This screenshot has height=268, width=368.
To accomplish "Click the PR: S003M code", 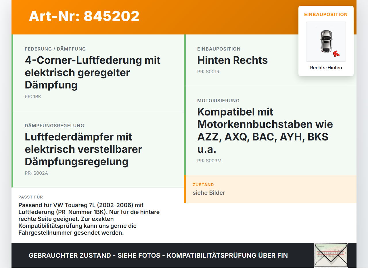I will pyautogui.click(x=209, y=161).
